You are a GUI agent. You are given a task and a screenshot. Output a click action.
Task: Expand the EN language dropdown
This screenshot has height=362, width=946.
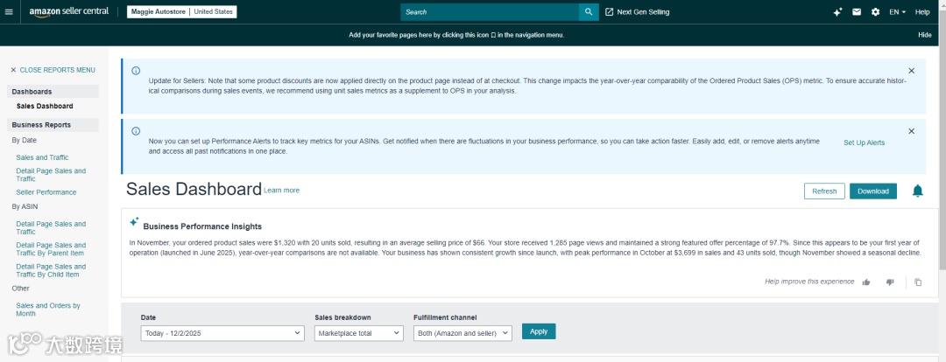point(898,12)
